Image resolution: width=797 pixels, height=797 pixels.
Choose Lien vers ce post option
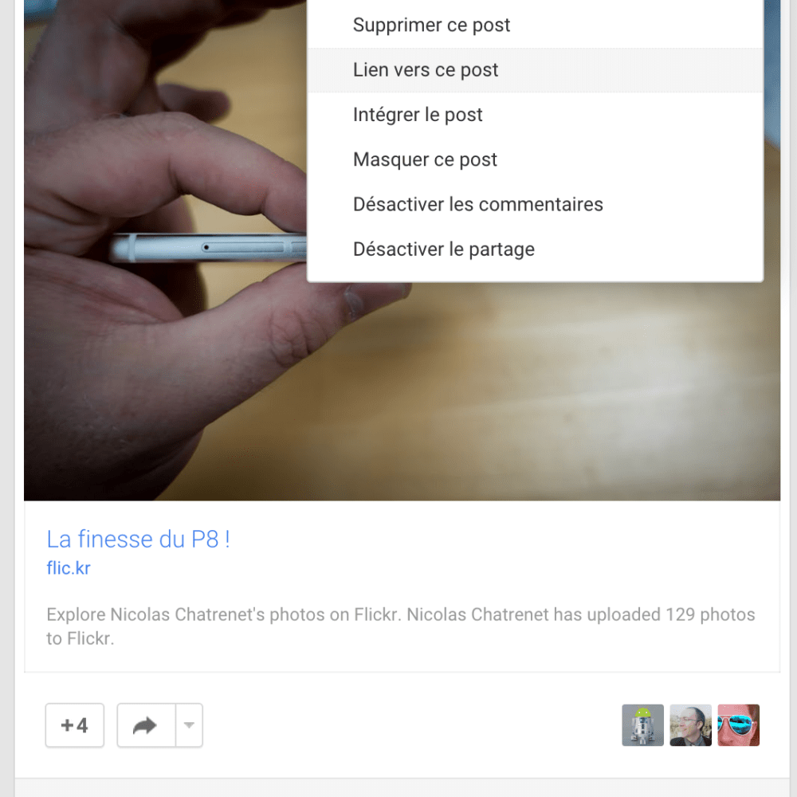click(535, 70)
